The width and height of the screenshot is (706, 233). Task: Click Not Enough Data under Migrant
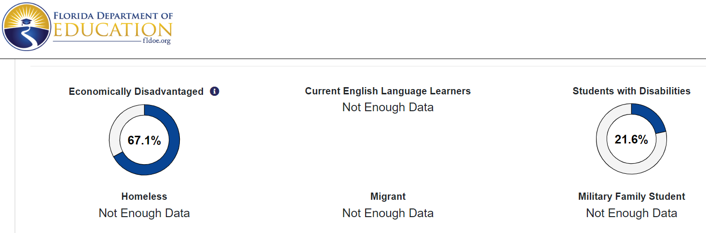point(388,213)
